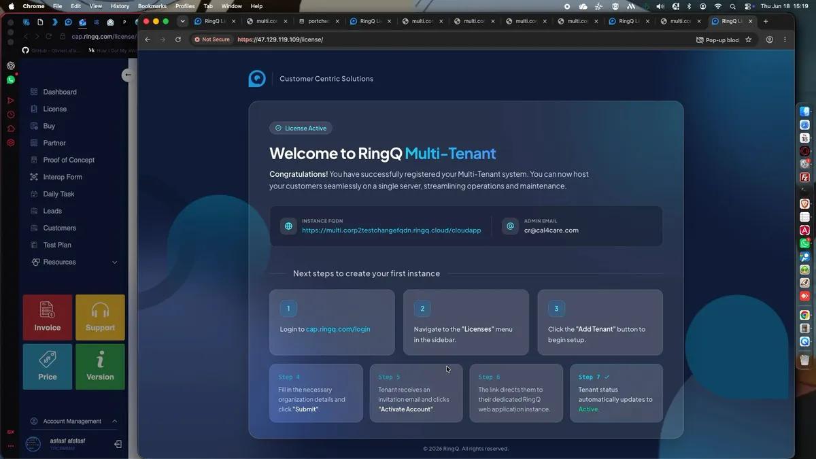Open the History menu in menu bar
816x459 pixels.
[120, 6]
